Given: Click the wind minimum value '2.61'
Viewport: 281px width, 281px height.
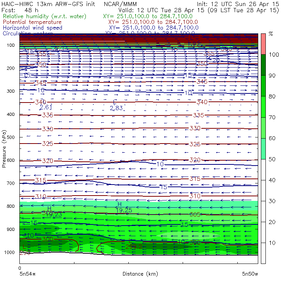Looking at the screenshot, I should point(46,107).
